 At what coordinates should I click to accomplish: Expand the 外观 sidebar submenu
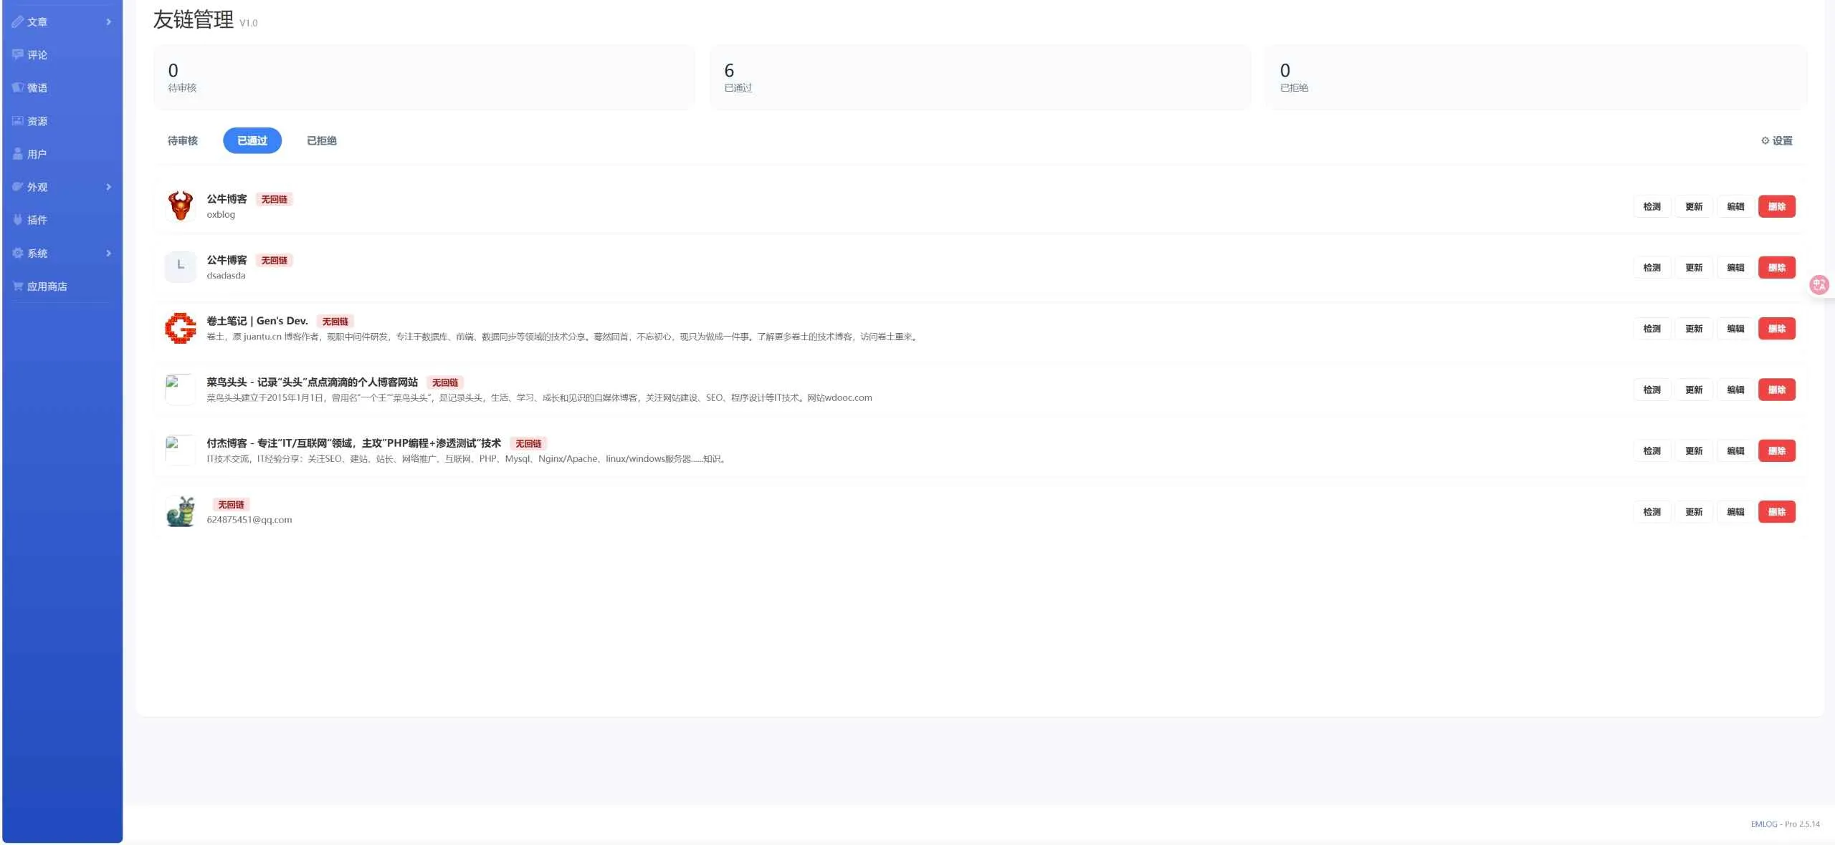pos(109,187)
